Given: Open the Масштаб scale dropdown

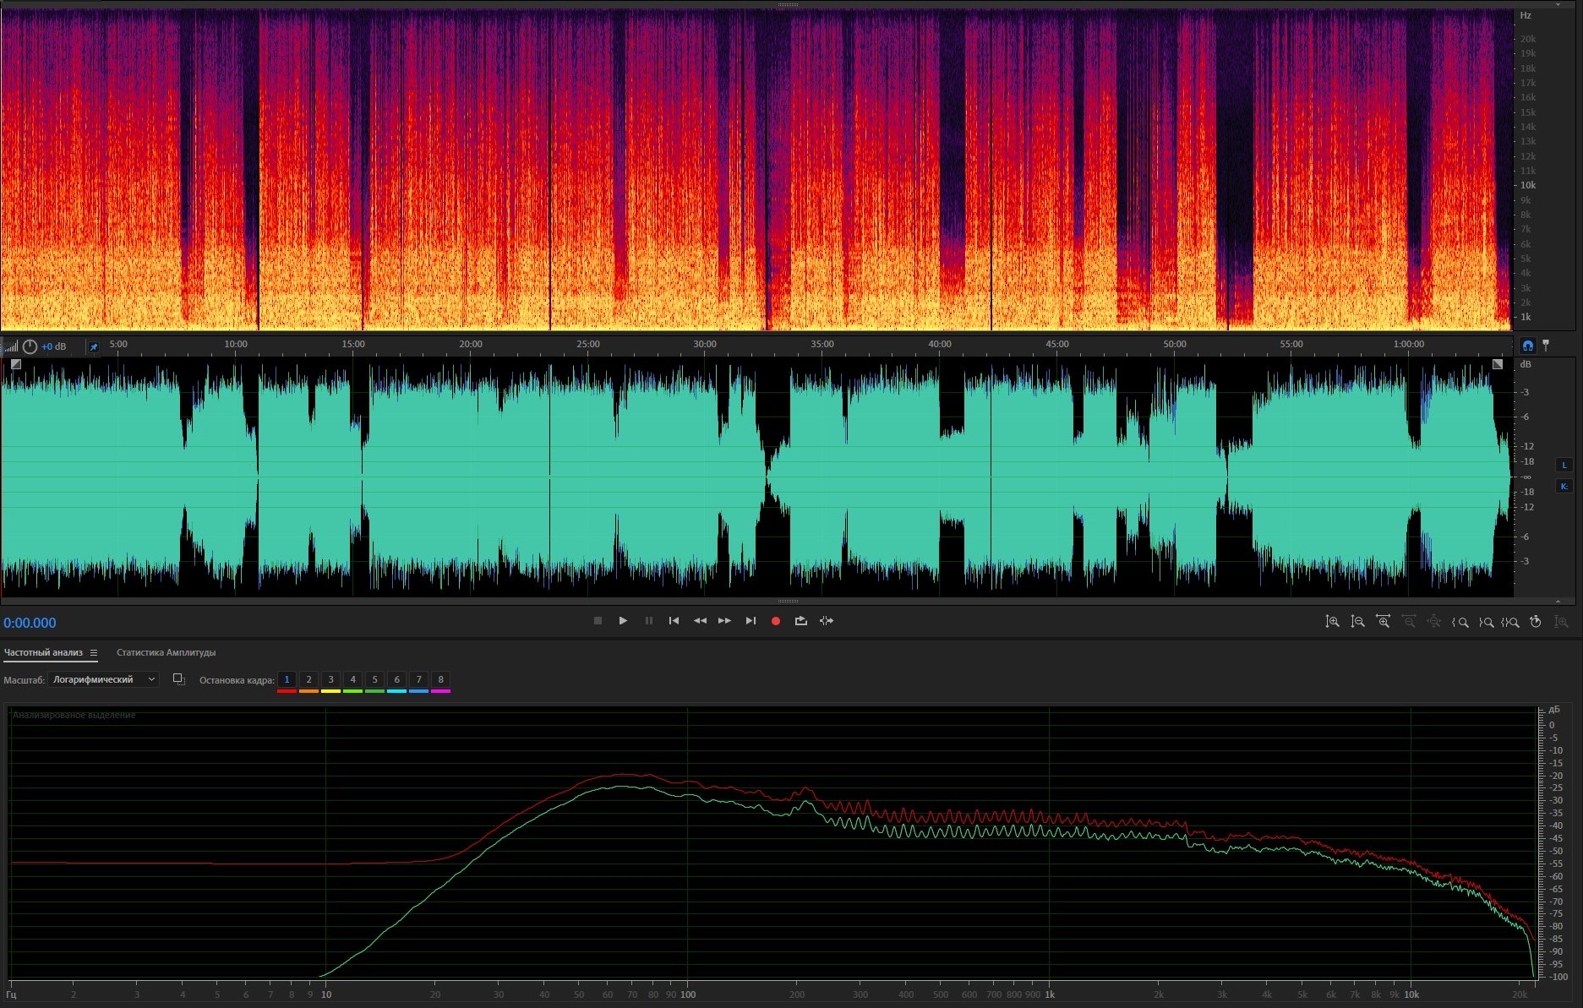Looking at the screenshot, I should [103, 679].
